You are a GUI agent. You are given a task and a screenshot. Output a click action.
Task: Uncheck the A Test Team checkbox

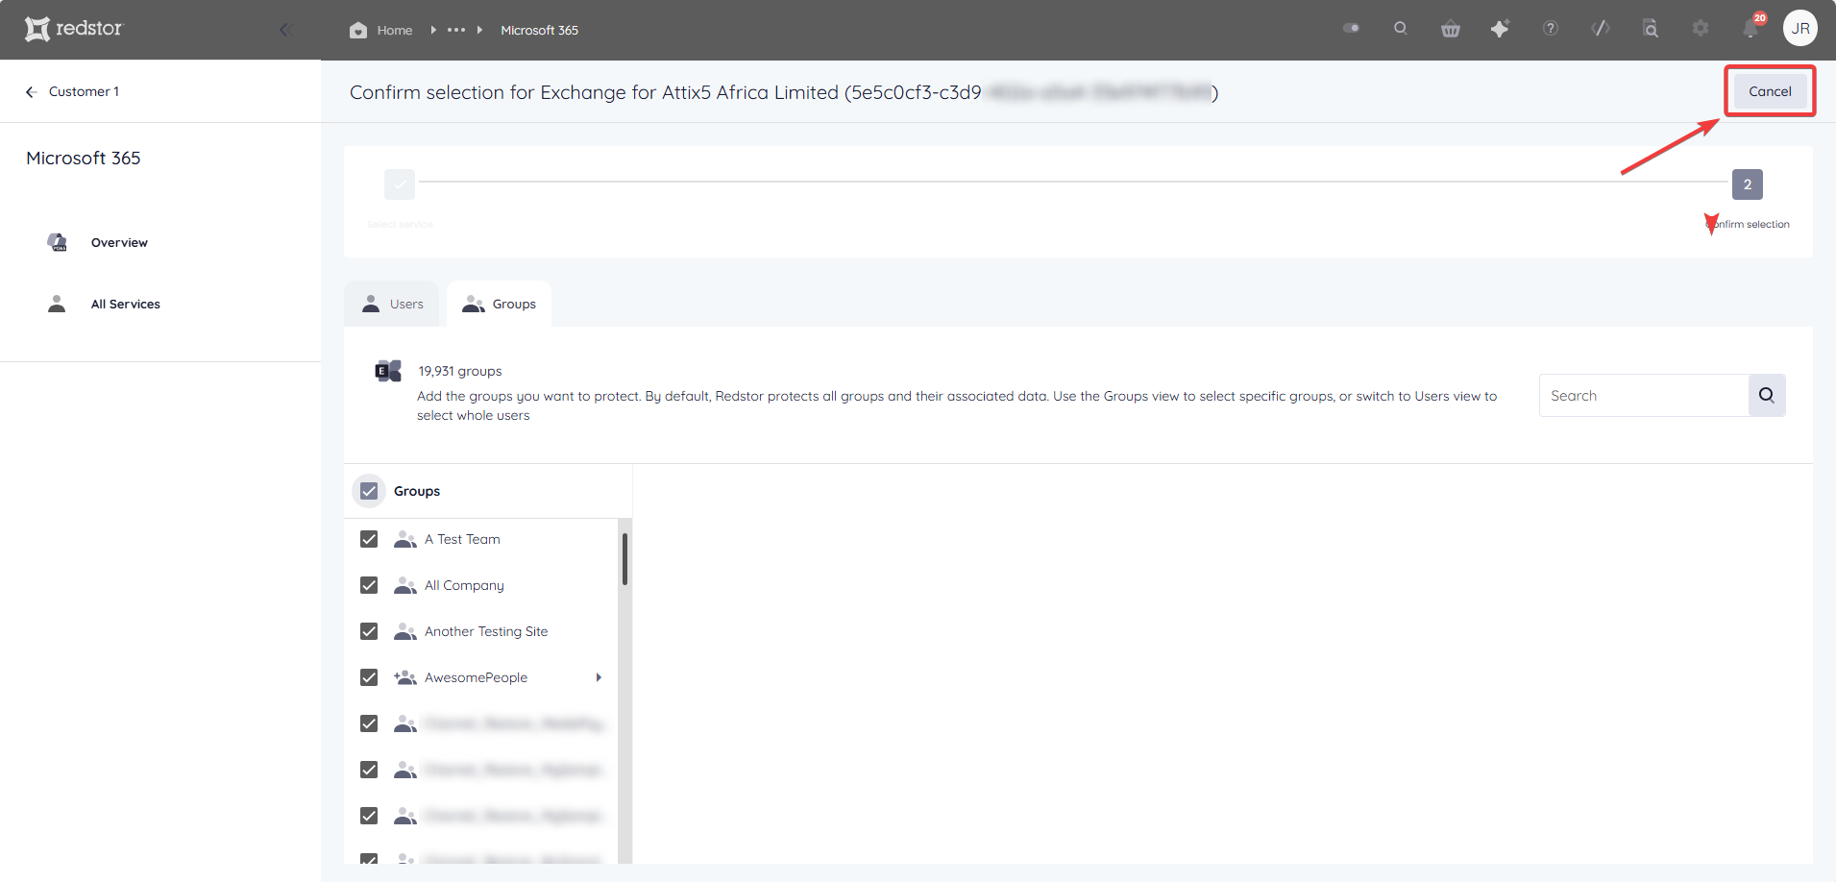369,539
